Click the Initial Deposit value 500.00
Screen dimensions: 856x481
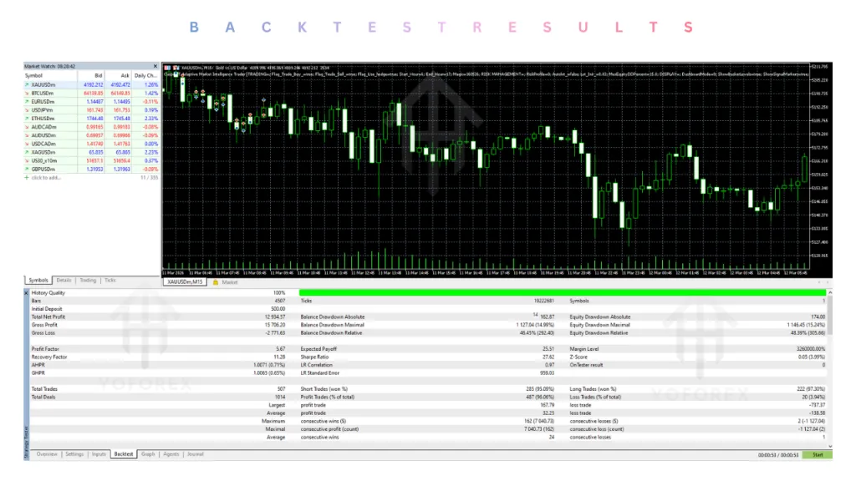point(278,309)
